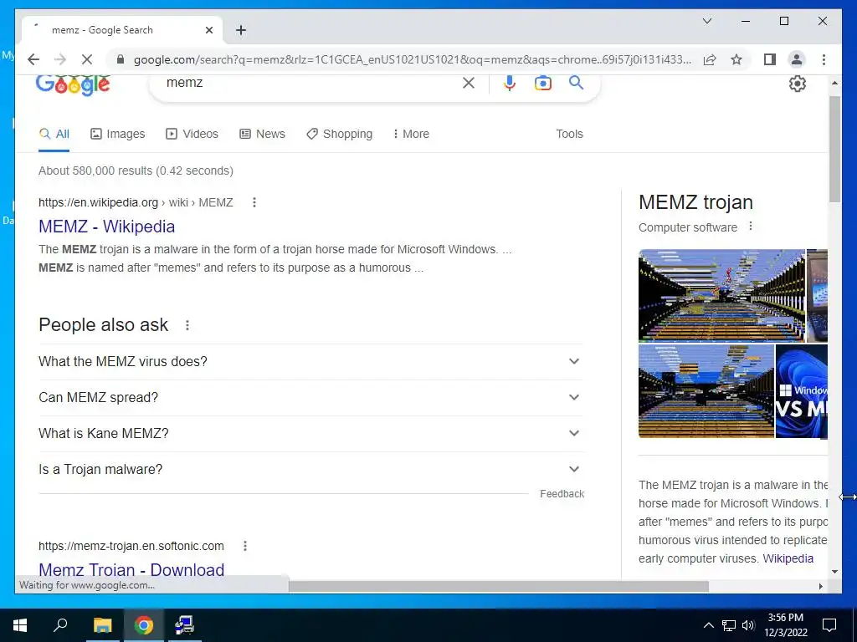Open Windows taskbar search
857x642 pixels.
click(60, 625)
